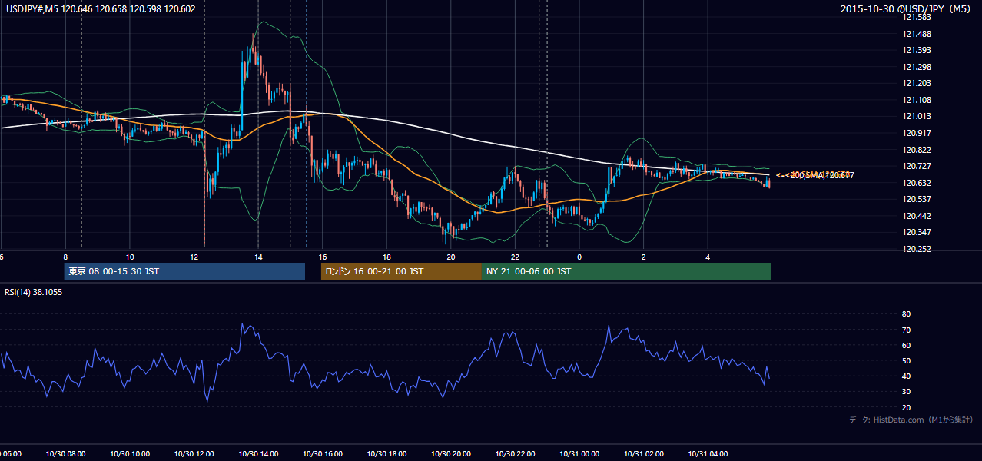Click the 120.727 price axis label
The height and width of the screenshot is (461, 982).
(x=916, y=166)
